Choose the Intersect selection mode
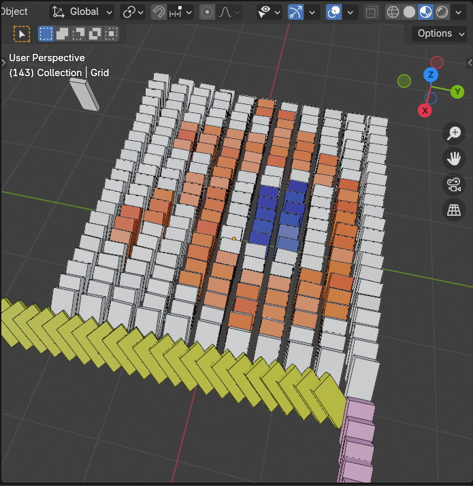The width and height of the screenshot is (473, 486). point(111,34)
